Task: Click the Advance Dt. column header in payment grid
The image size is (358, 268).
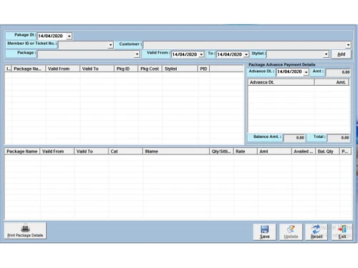Action: pos(281,82)
